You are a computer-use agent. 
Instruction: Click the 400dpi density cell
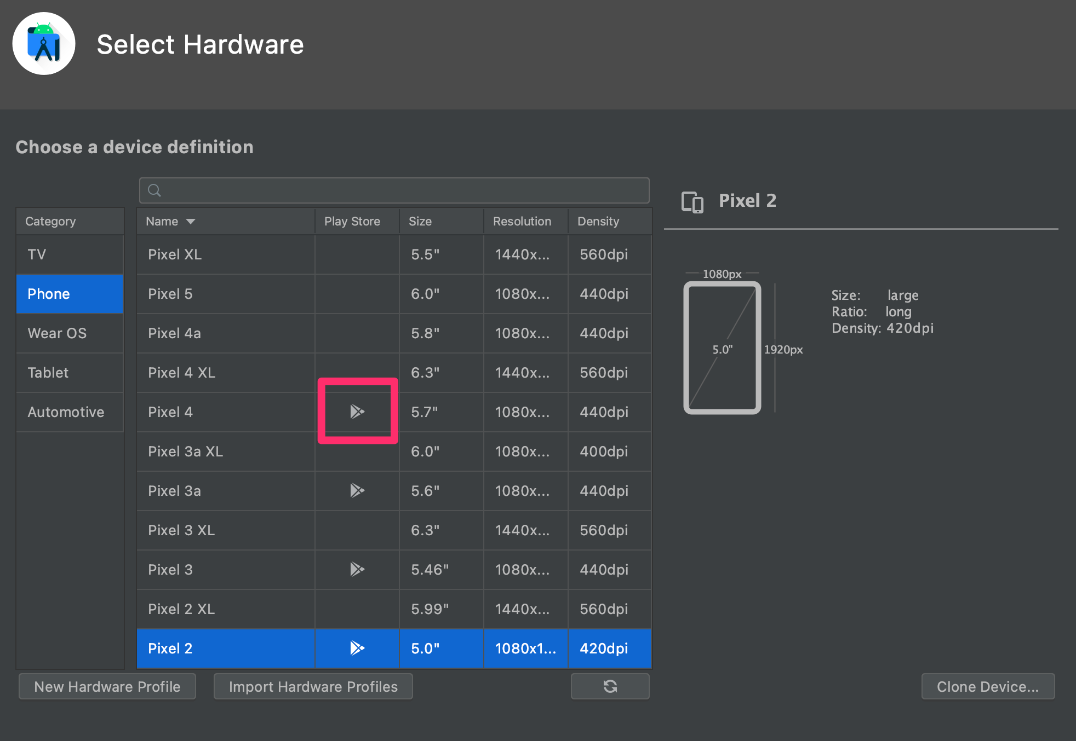[x=610, y=451]
